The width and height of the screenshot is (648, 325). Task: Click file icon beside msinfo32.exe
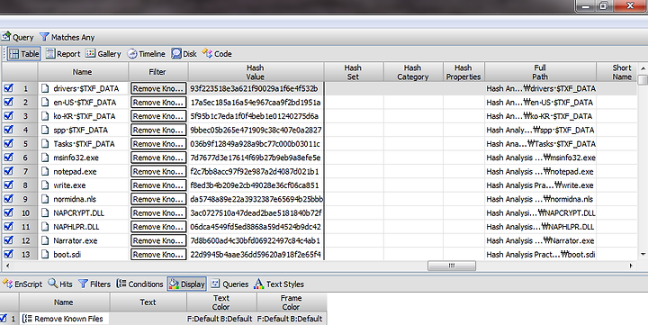point(45,158)
